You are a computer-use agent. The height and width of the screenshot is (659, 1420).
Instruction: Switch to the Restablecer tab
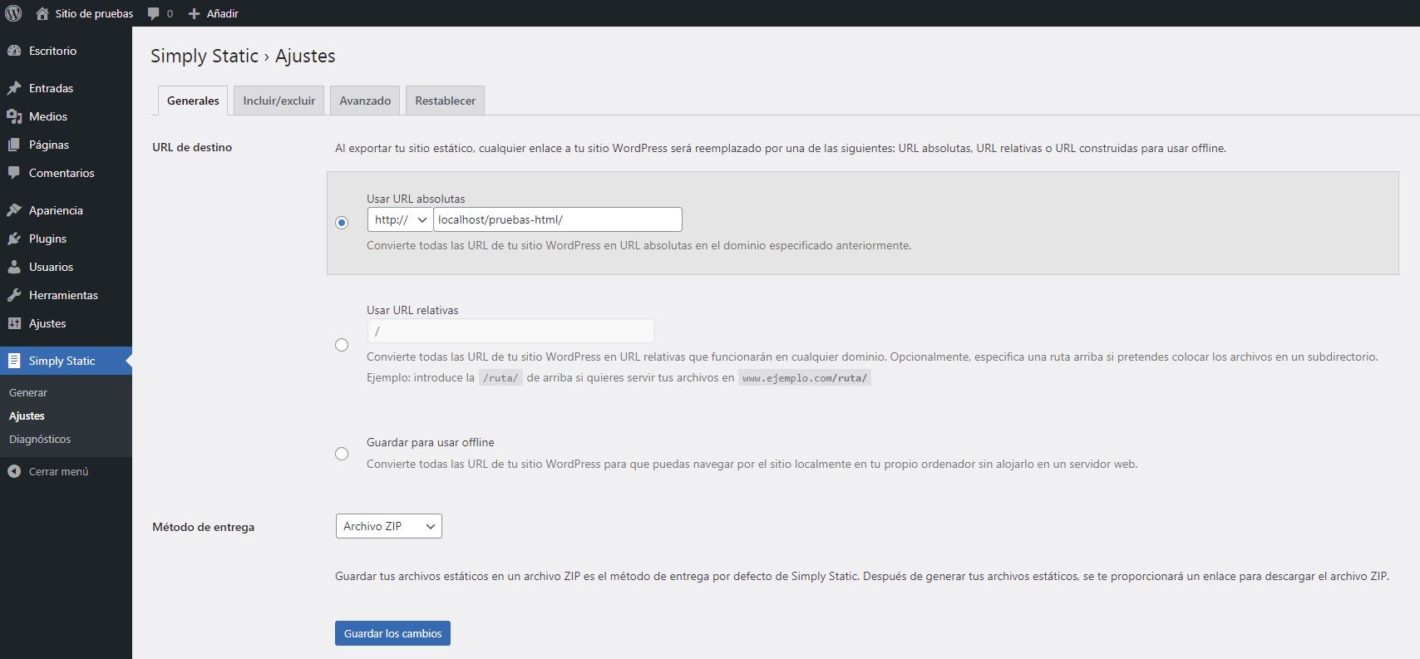[446, 101]
